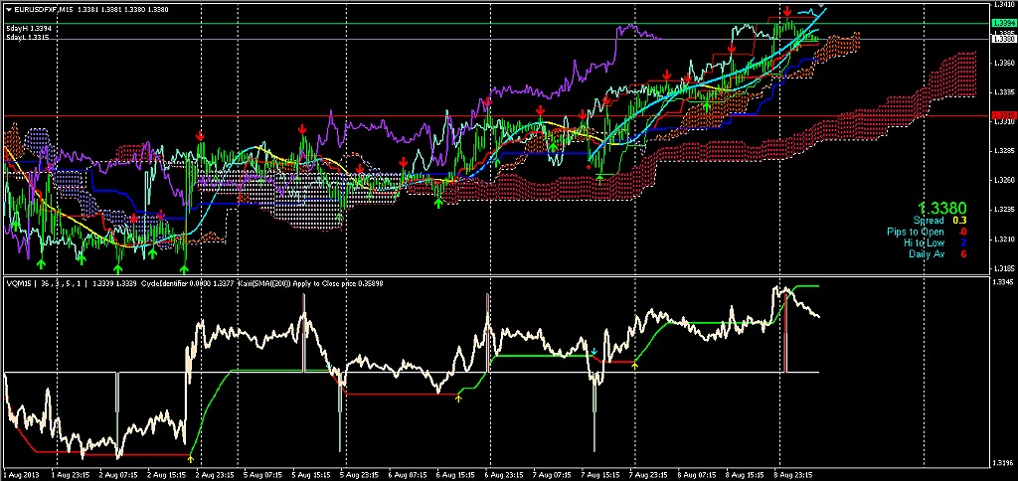Select the 5dayL 1.3315 label
The height and width of the screenshot is (481, 1018).
click(28, 38)
